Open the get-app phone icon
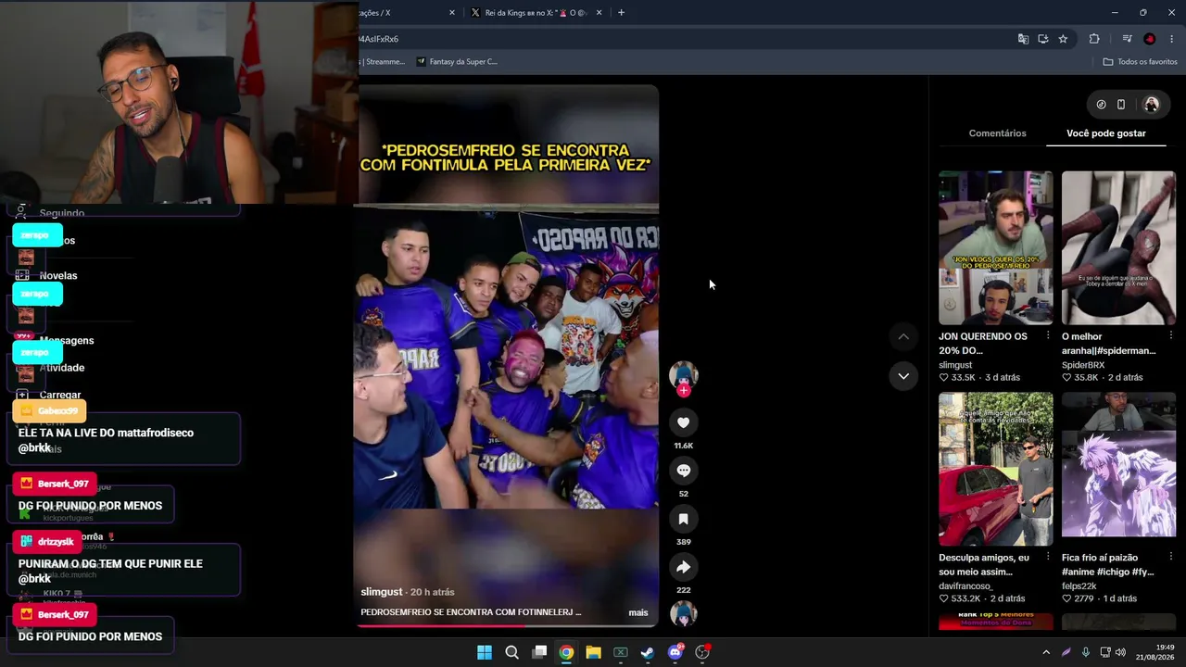The height and width of the screenshot is (667, 1186). click(x=1121, y=105)
